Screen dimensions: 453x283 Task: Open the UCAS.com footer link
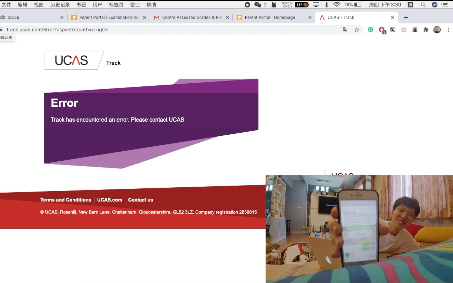point(110,200)
